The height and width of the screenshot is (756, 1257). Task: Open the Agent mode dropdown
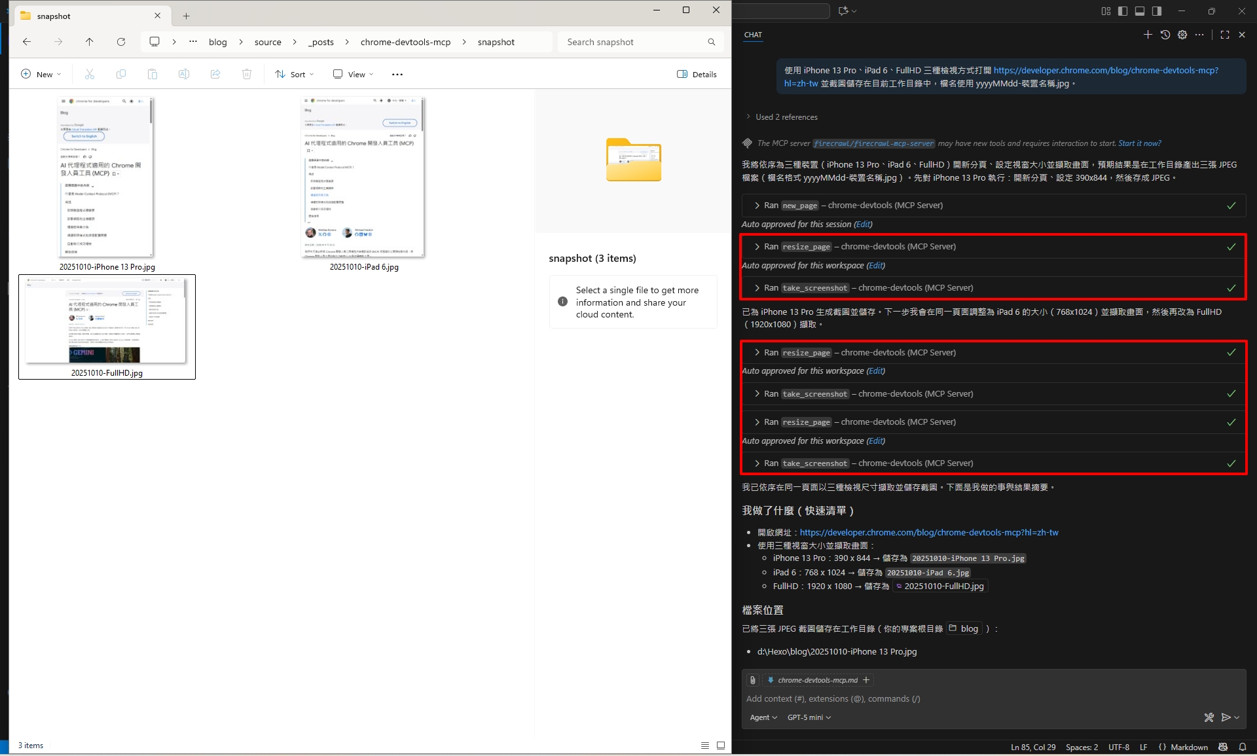[763, 717]
